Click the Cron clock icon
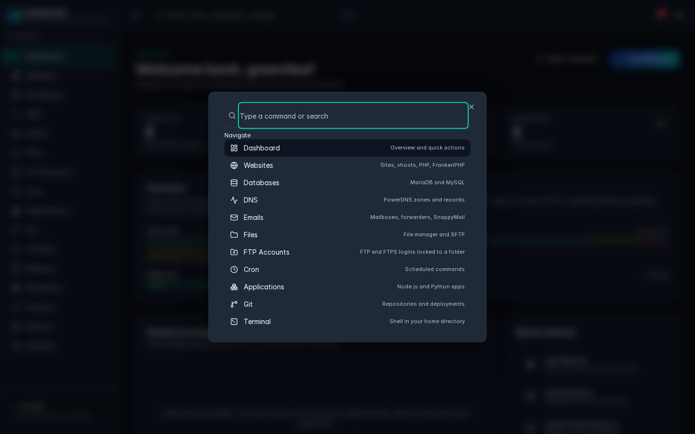The height and width of the screenshot is (434, 695). [234, 270]
